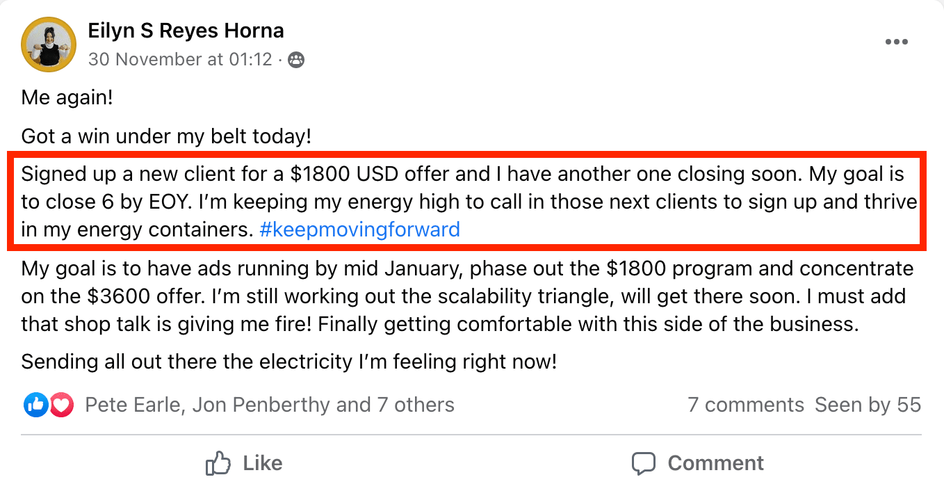The height and width of the screenshot is (491, 944).
Task: Click the group privacy icon beside timestamp
Action: [x=296, y=60]
